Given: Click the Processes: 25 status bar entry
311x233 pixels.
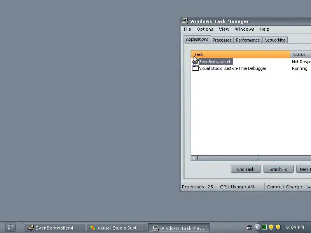Looking at the screenshot, I should pos(197,187).
